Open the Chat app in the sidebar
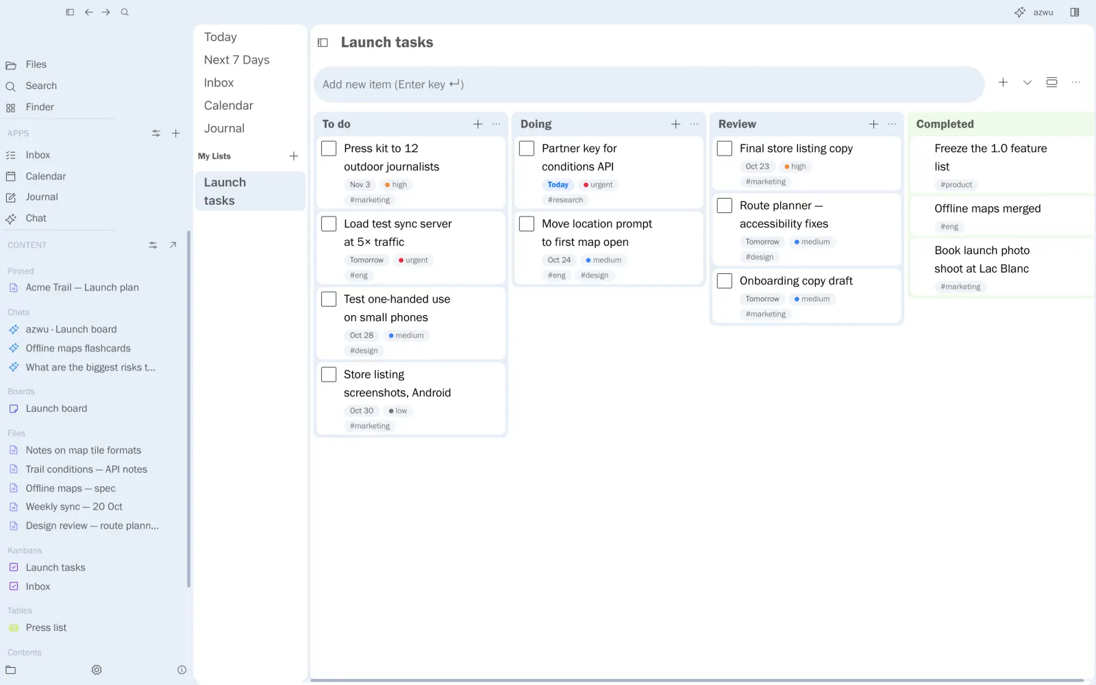Viewport: 1096px width, 685px height. (36, 219)
